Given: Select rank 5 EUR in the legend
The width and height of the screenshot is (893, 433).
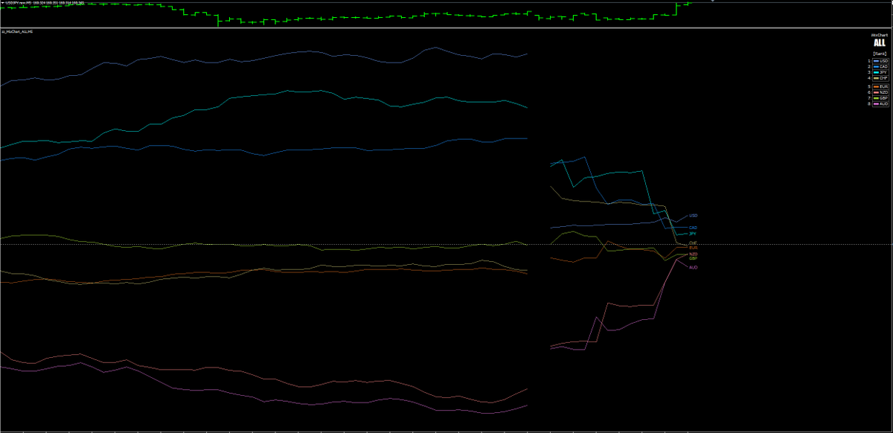Looking at the screenshot, I should coord(880,86).
